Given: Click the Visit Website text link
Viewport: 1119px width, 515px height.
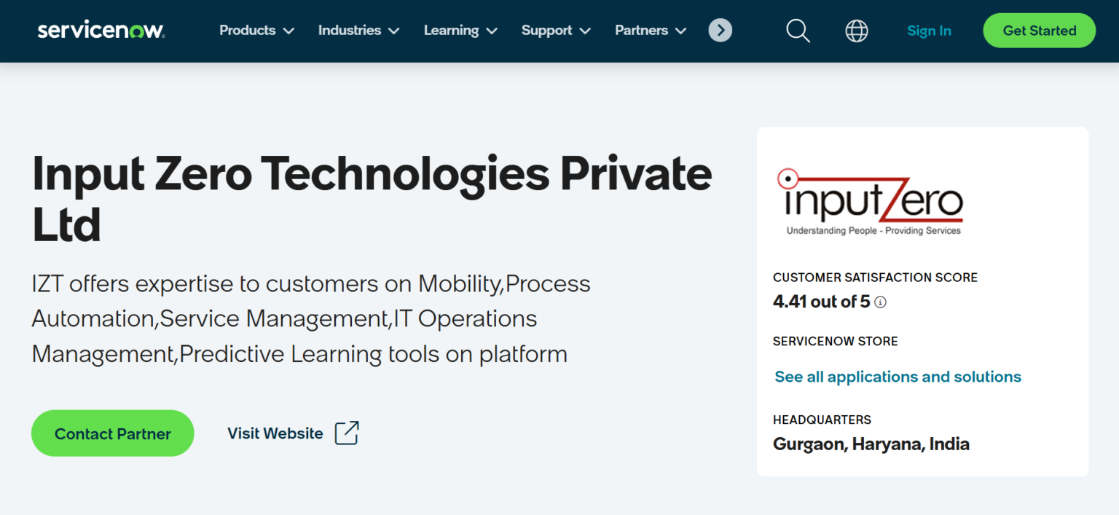Looking at the screenshot, I should 275,433.
